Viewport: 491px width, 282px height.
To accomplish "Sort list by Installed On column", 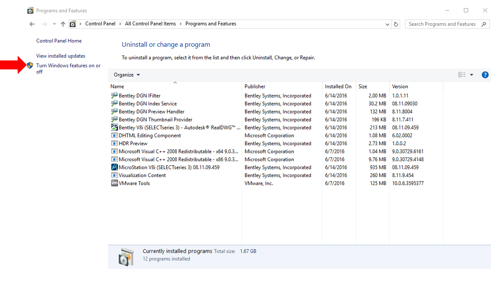I will point(338,87).
